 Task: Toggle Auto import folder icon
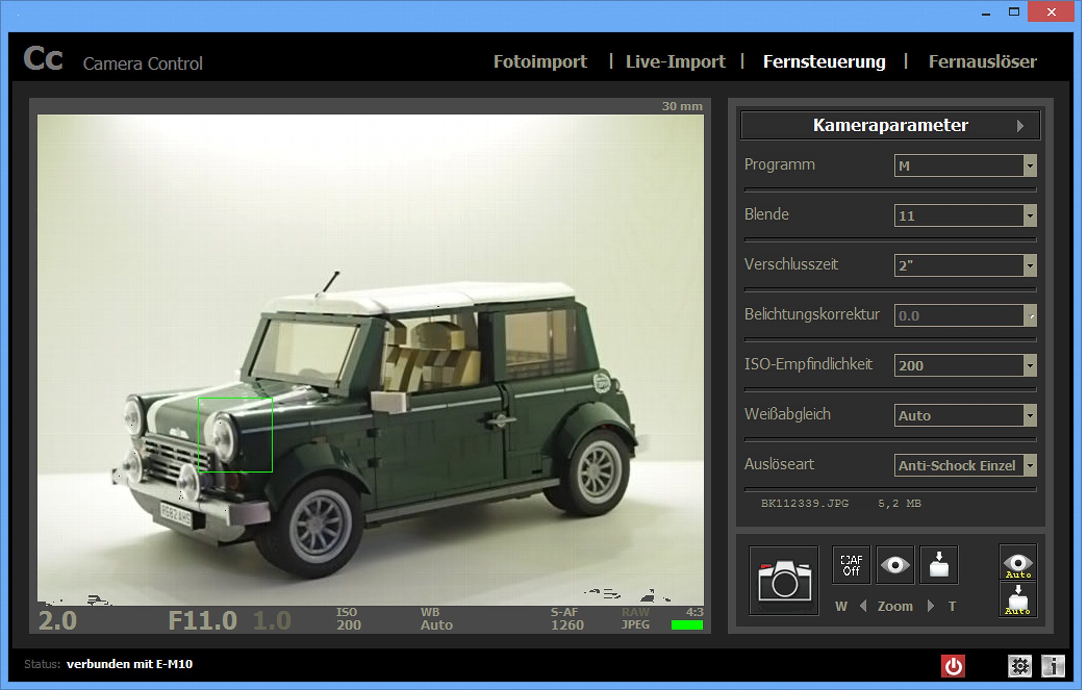click(1018, 599)
